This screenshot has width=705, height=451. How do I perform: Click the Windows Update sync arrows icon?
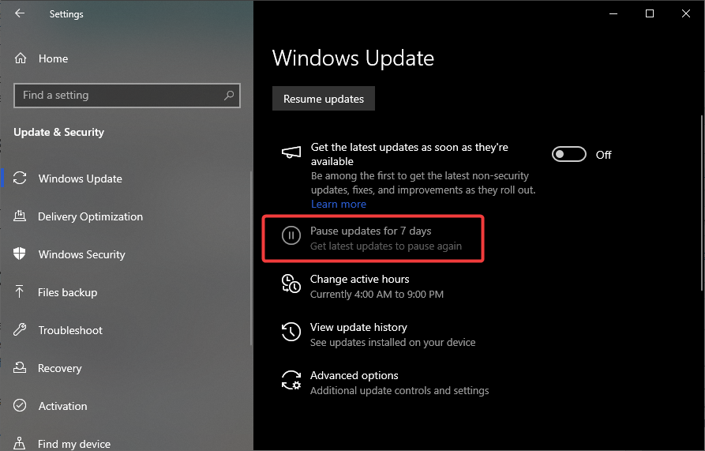[x=20, y=178]
